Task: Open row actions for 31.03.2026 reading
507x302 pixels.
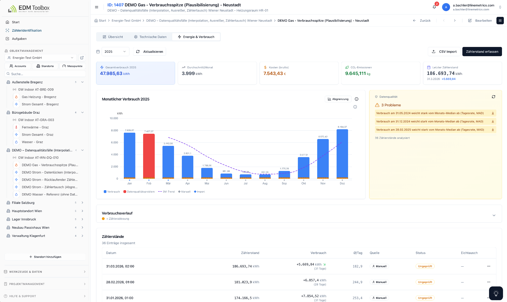Action: (x=489, y=266)
